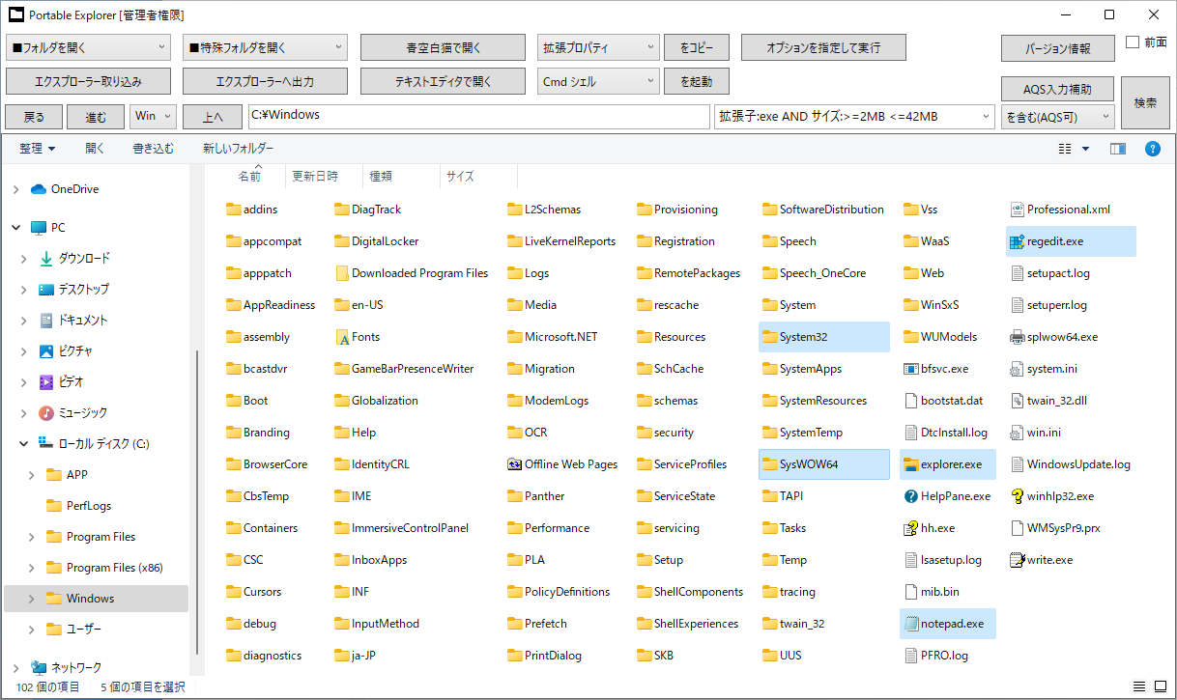Click the 書き込む command

coord(154,149)
